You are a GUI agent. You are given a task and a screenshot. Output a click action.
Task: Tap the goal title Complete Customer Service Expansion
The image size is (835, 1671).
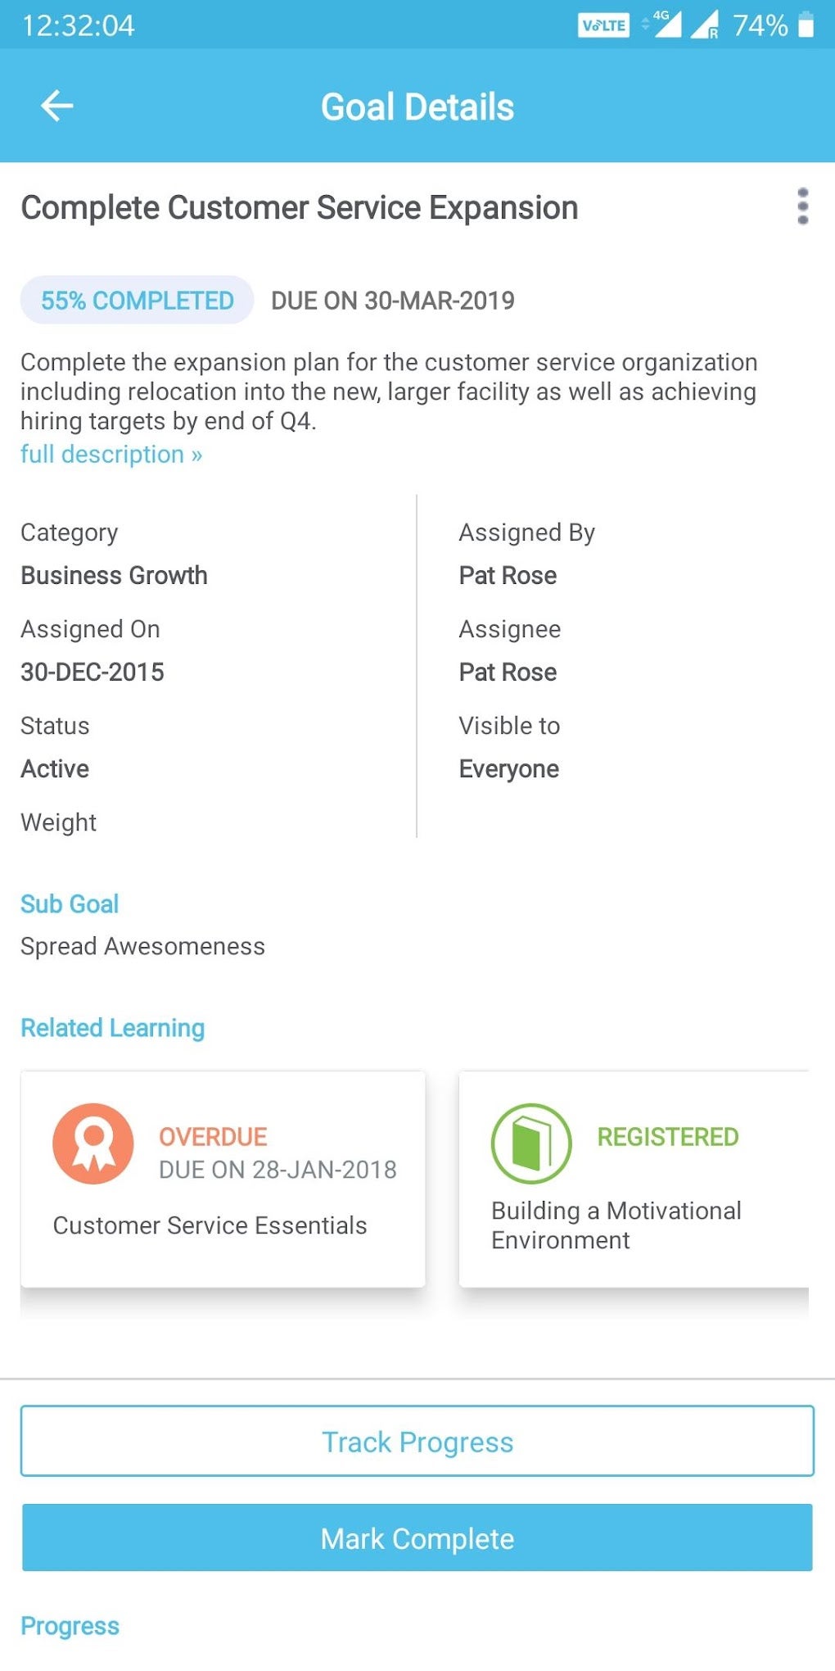point(299,207)
